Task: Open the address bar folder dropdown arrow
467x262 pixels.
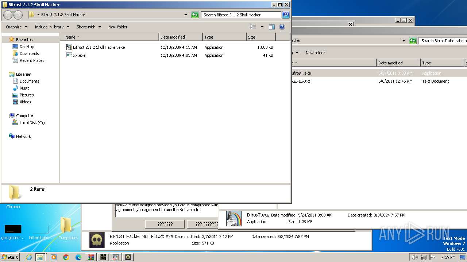Action: click(38, 15)
